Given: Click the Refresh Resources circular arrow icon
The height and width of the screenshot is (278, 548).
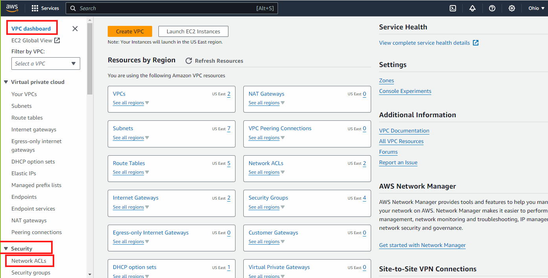Looking at the screenshot, I should pos(189,61).
